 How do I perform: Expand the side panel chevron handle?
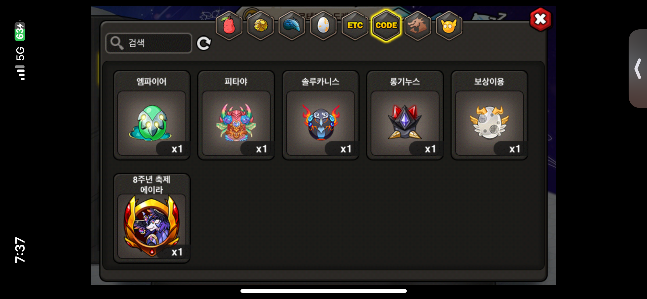(638, 68)
